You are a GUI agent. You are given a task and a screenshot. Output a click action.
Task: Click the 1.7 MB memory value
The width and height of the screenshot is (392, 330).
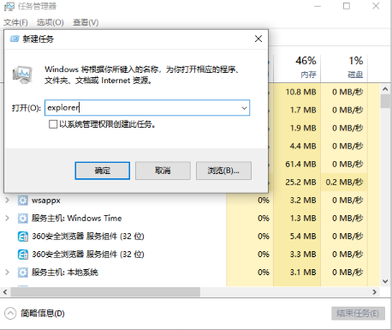303,110
